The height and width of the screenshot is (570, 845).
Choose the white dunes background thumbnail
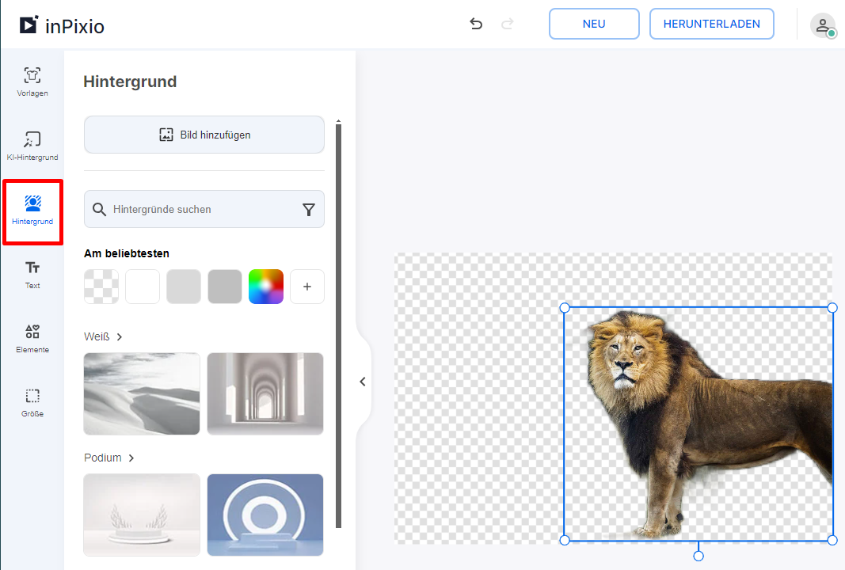[x=142, y=393]
